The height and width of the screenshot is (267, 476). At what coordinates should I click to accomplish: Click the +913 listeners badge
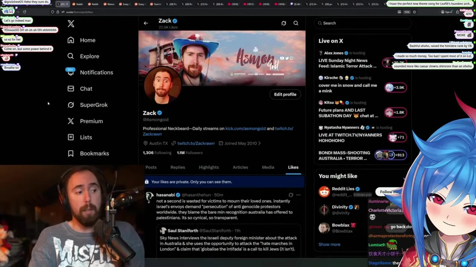click(390, 155)
